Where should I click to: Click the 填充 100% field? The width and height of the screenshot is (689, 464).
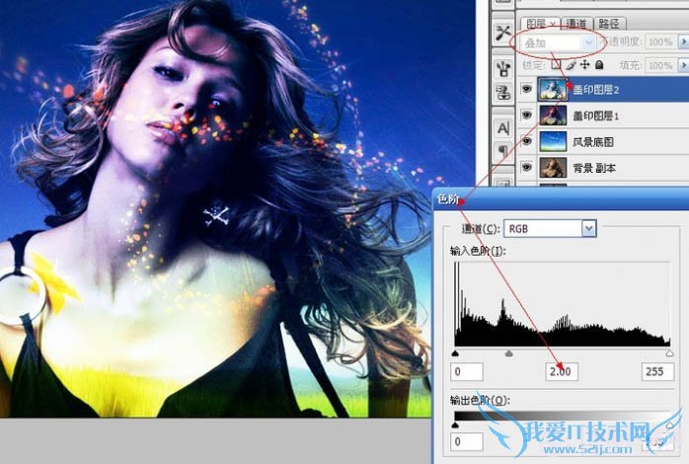point(661,65)
